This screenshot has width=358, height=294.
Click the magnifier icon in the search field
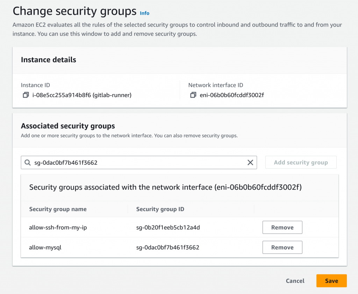click(28, 163)
